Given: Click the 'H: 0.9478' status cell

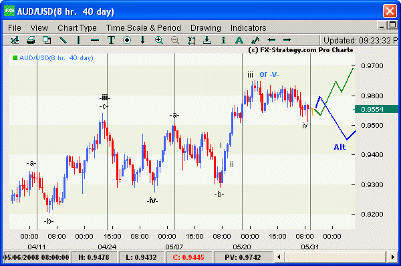Looking at the screenshot, I should (x=94, y=257).
